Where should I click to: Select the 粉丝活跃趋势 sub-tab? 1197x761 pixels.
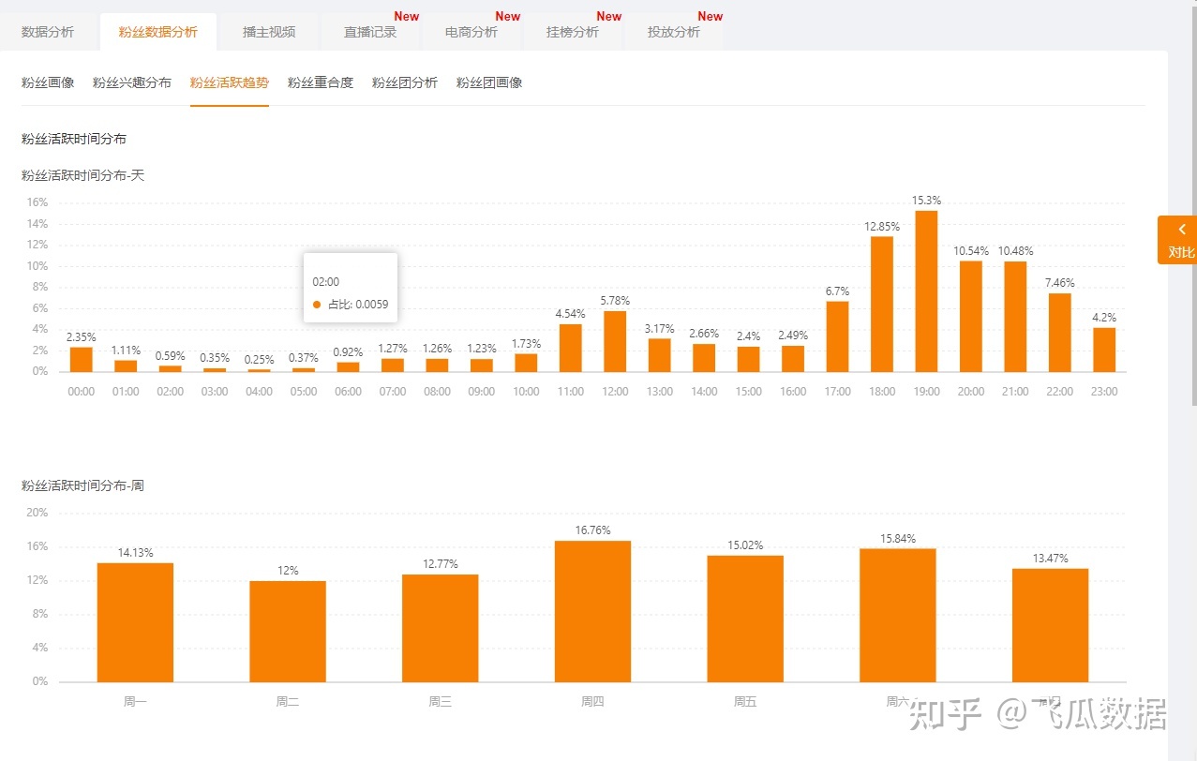tap(230, 82)
